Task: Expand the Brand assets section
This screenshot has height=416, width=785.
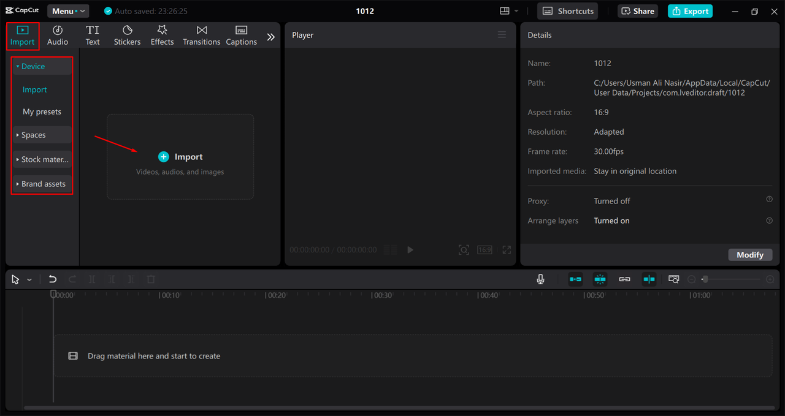Action: click(42, 184)
